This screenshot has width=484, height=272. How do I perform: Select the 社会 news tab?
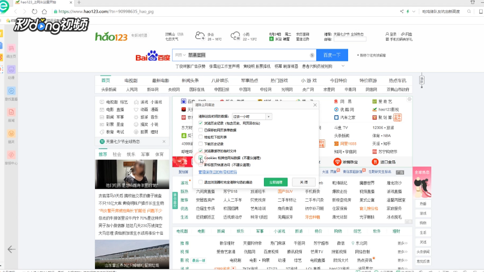117,154
